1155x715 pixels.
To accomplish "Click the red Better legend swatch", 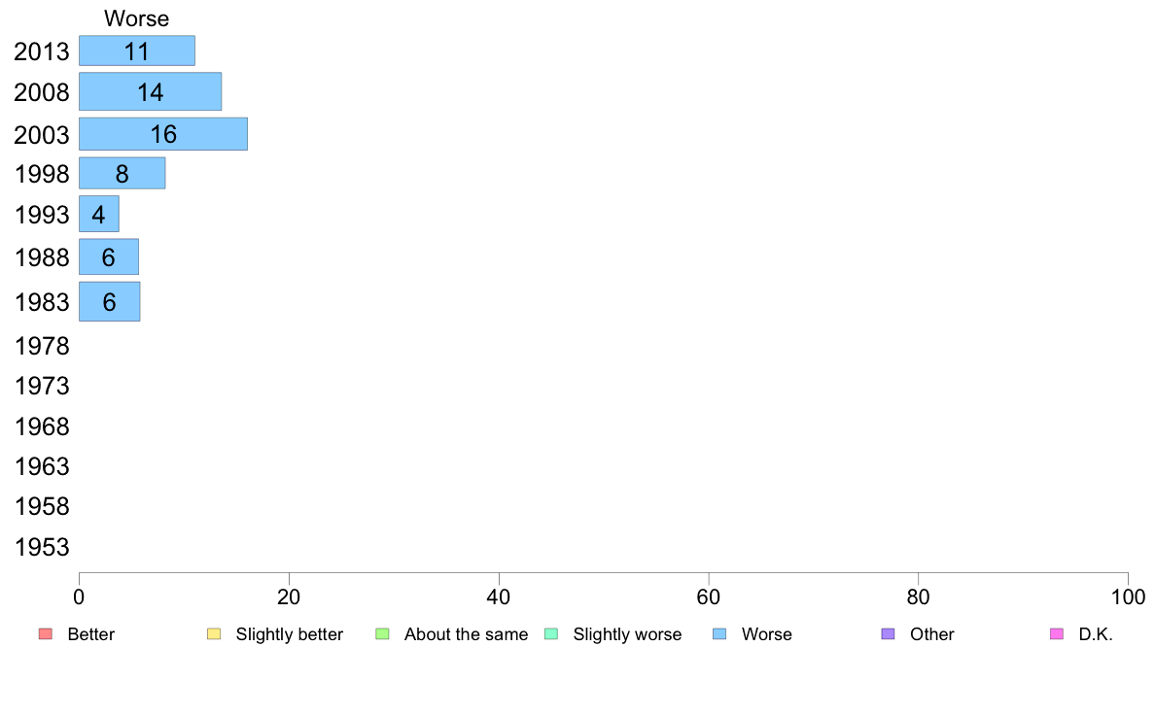I will pos(45,634).
